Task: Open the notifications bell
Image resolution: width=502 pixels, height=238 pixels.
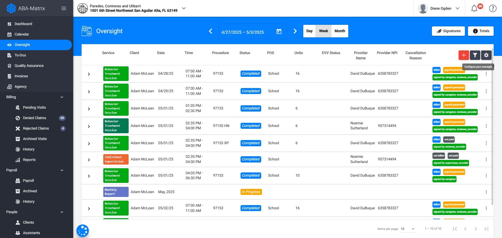Action: tap(474, 9)
